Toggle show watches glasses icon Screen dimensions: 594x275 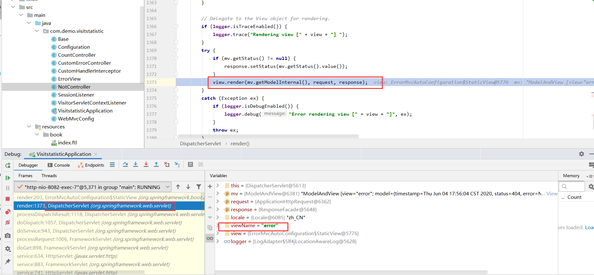tap(210, 238)
